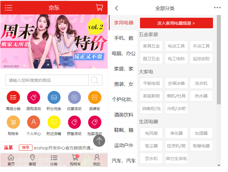Open 电工电料 subcategory
Screen dimensions: 228x172
pos(176,59)
